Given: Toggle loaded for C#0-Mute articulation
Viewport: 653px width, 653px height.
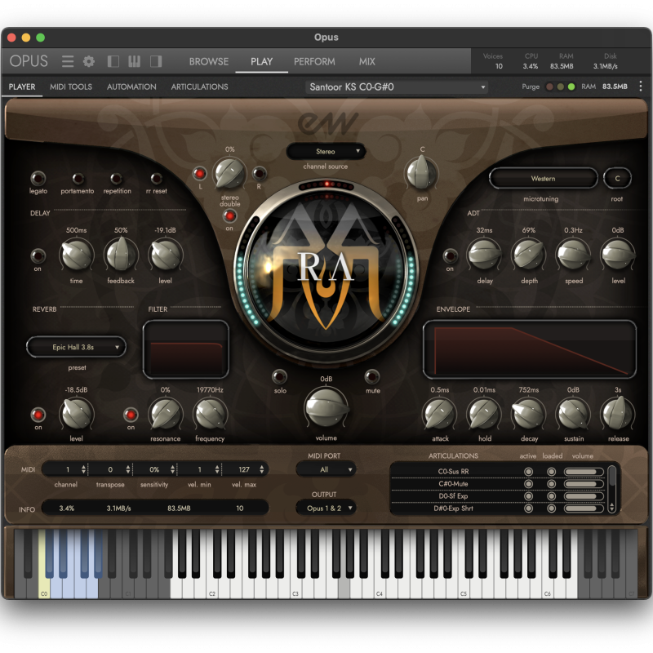Looking at the screenshot, I should pyautogui.click(x=552, y=484).
